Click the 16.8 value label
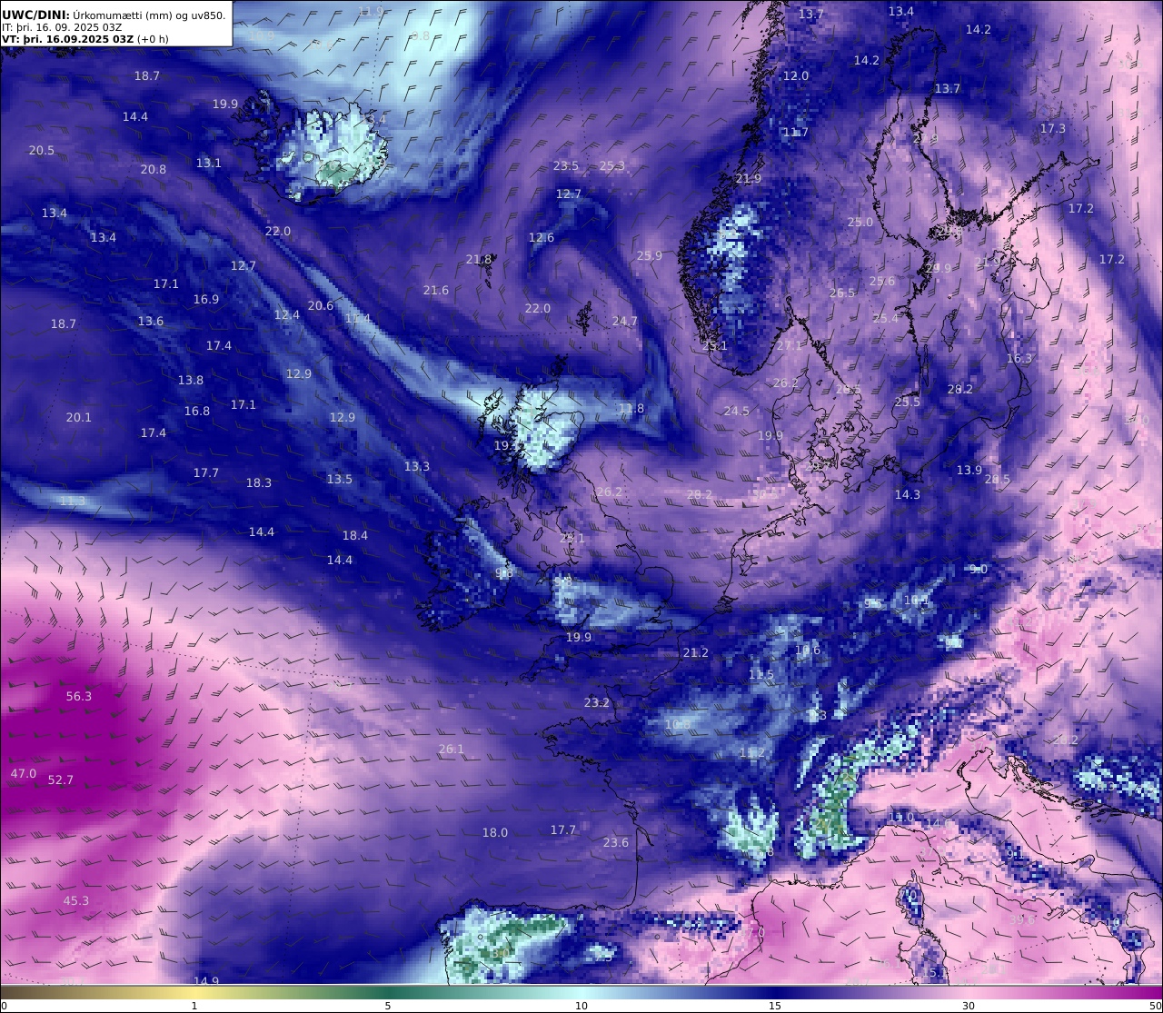 [197, 412]
